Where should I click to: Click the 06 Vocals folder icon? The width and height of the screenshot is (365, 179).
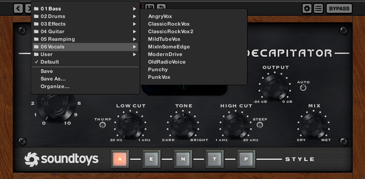click(x=36, y=47)
